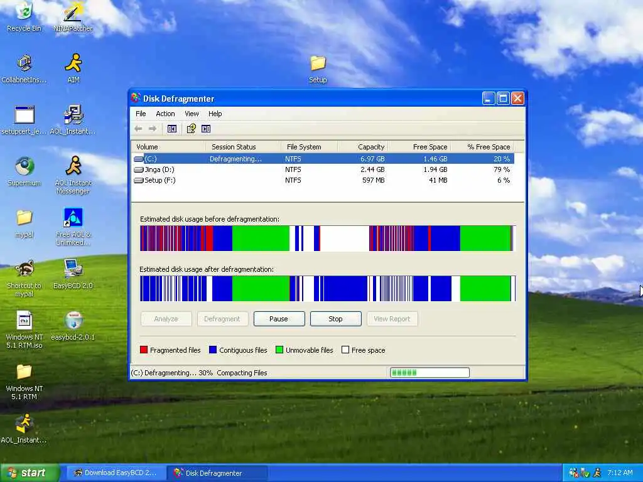Click the Disk Defragmenter title bar icon
This screenshot has width=643, height=482.
tap(136, 98)
